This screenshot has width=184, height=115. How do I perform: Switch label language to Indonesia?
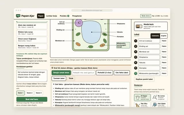coord(155,36)
